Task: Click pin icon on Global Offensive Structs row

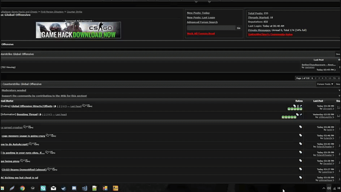Action: 301,106
